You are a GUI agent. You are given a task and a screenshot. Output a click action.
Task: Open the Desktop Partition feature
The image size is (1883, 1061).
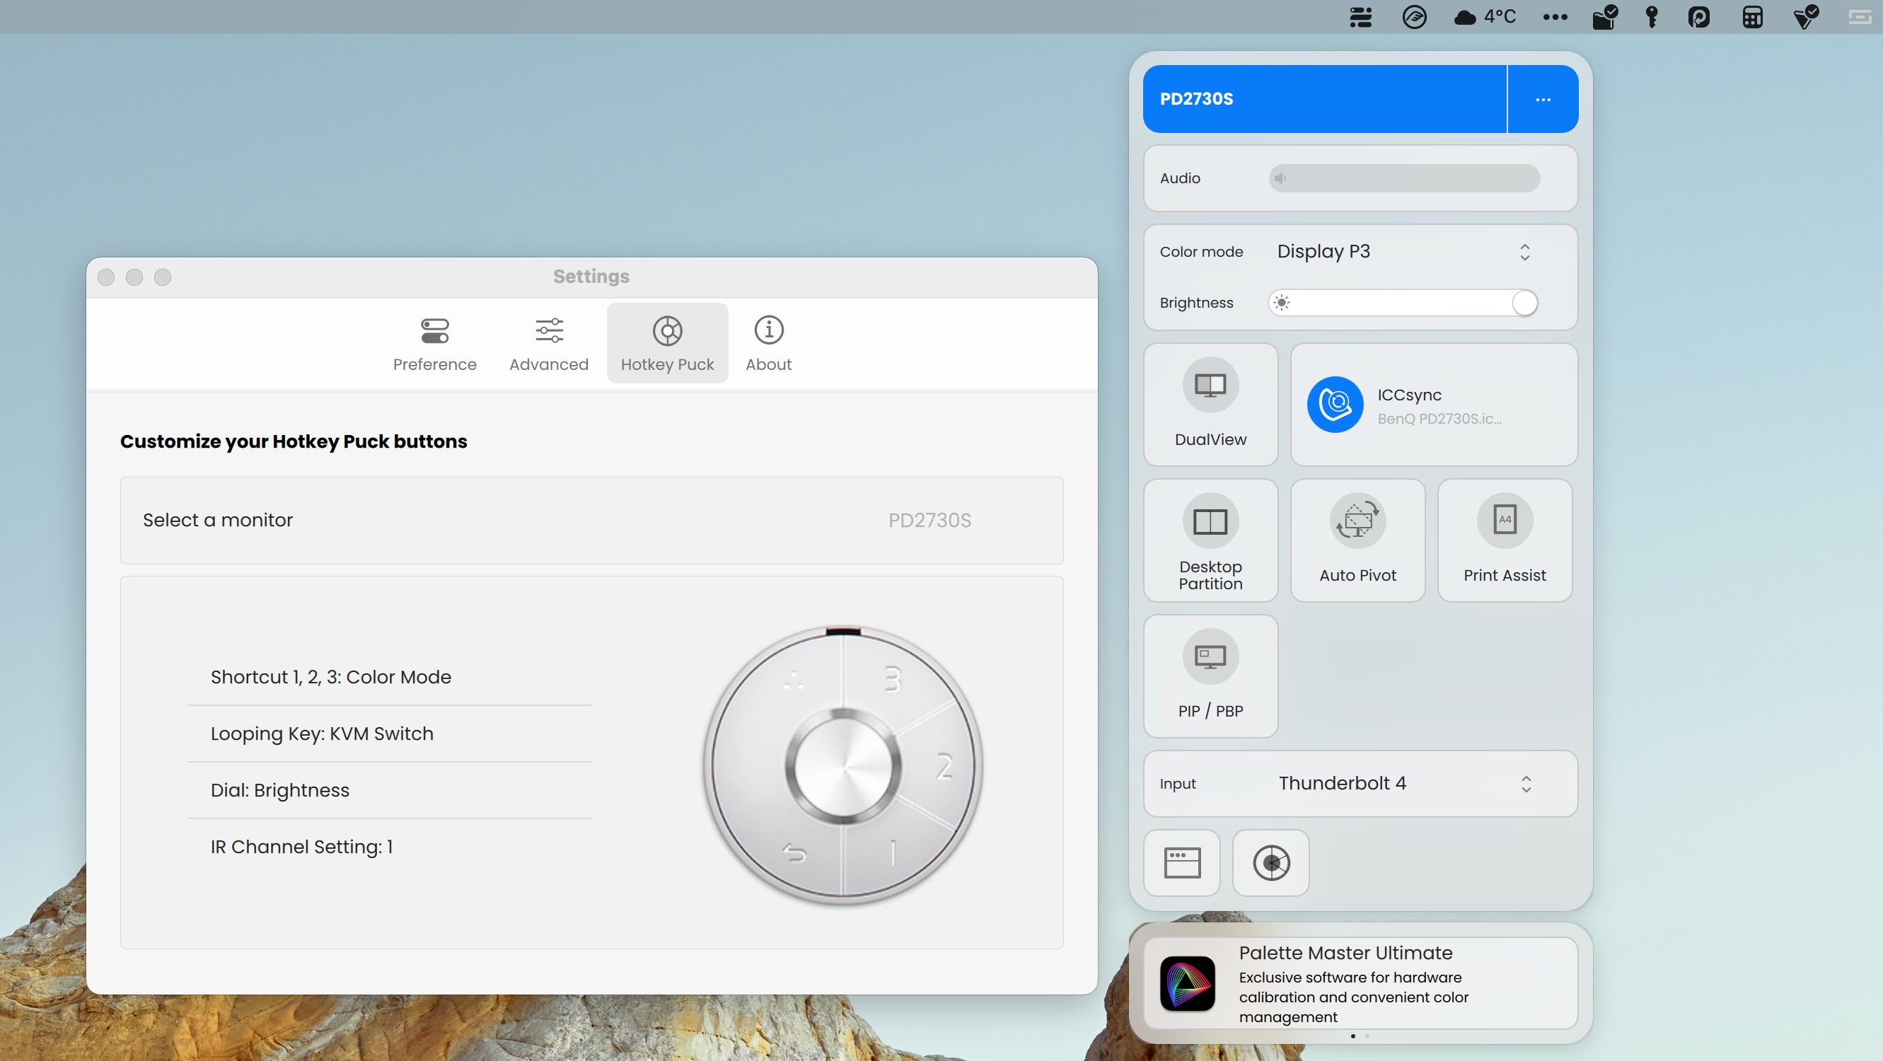click(x=1210, y=540)
